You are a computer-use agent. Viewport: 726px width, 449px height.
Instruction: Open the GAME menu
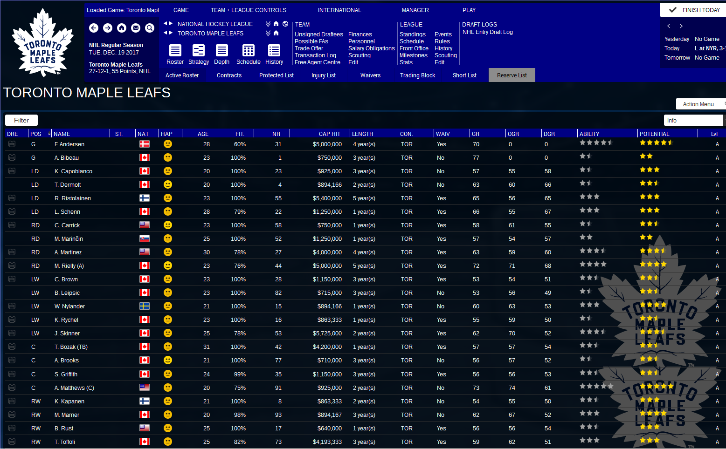181,10
